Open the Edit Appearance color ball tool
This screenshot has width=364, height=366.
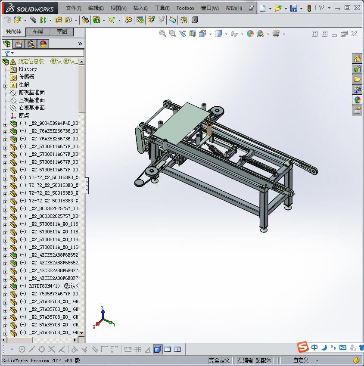[250, 34]
